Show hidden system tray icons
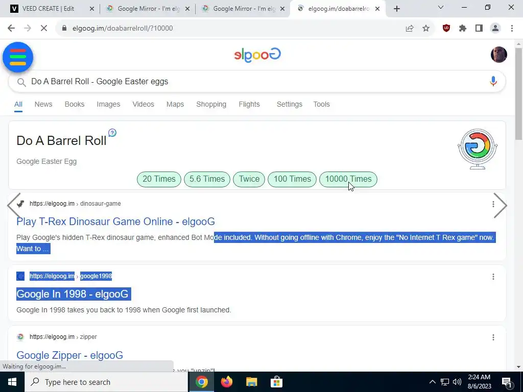This screenshot has width=523, height=392. [x=432, y=382]
